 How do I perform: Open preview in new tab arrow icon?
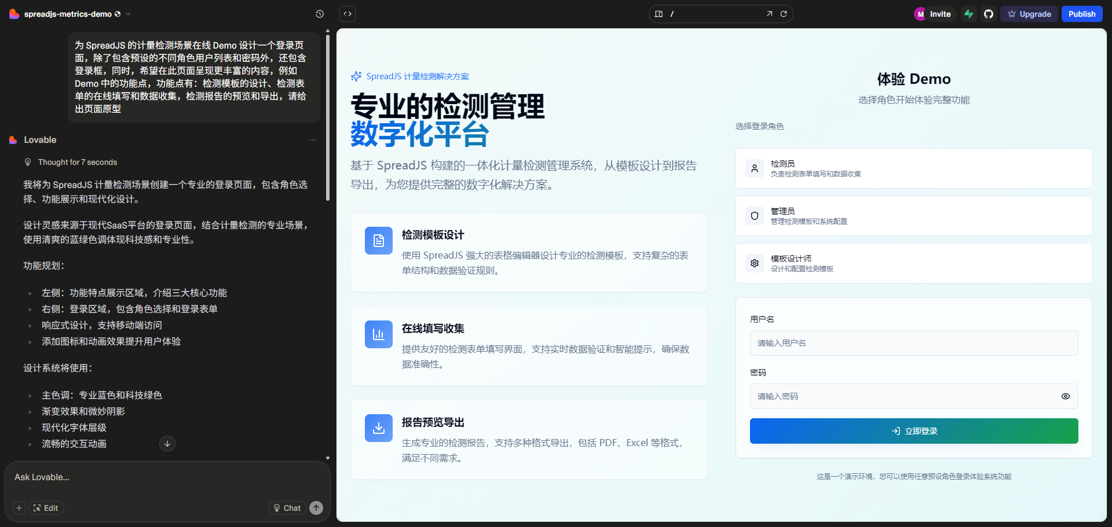pyautogui.click(x=769, y=14)
